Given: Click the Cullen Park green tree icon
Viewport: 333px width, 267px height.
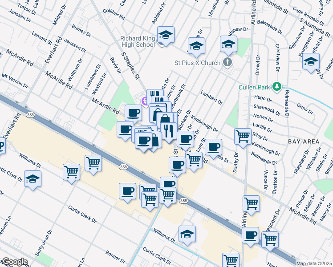Looking at the screenshot, I should [277, 86].
